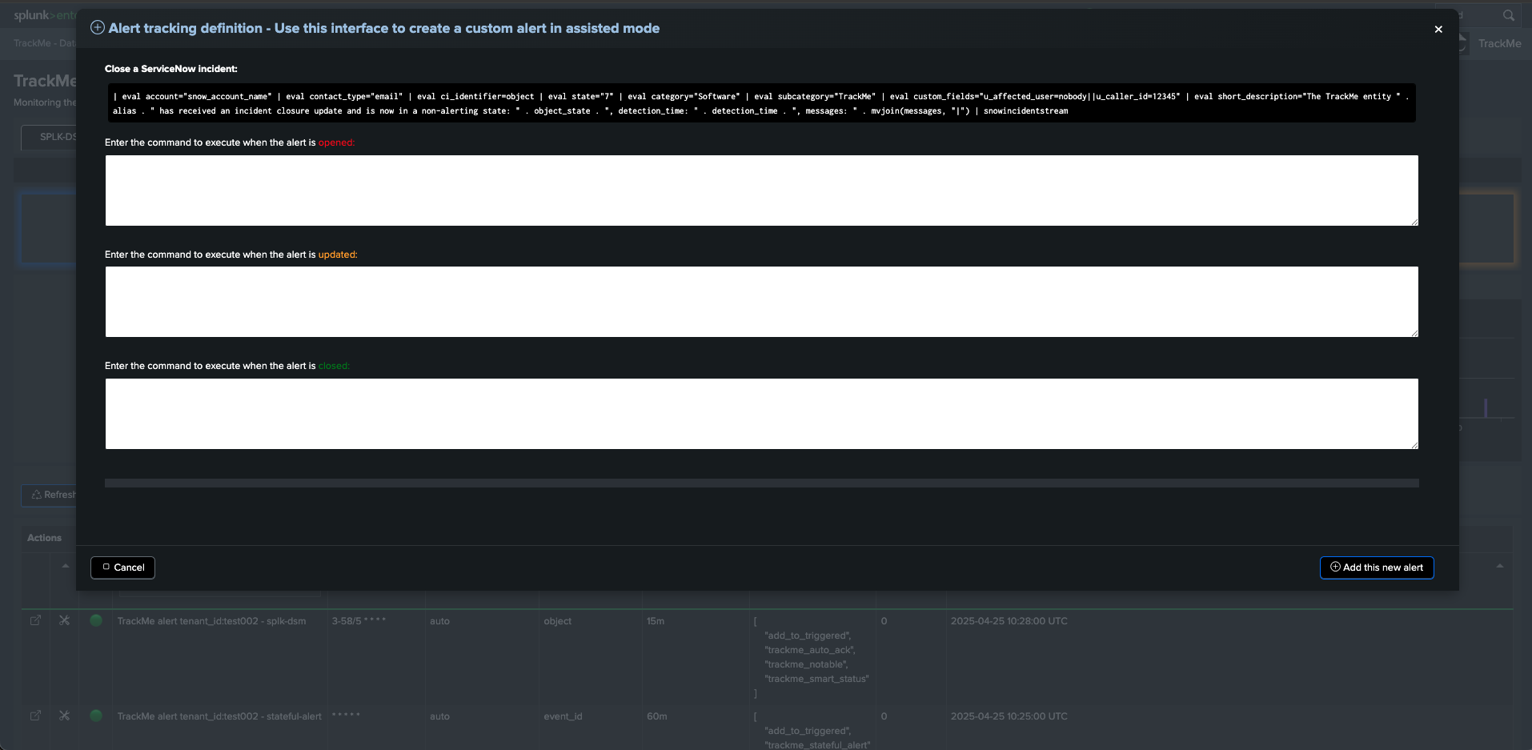Click resize handle of closed command box
The image size is (1532, 750).
tap(1414, 445)
